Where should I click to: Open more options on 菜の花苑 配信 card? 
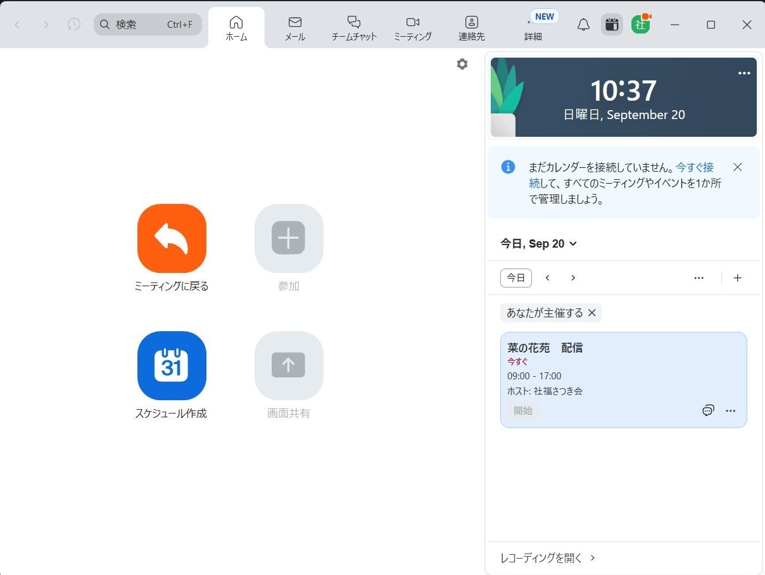point(731,410)
